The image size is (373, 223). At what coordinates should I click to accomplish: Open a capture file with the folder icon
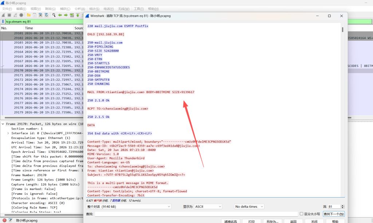tap(28, 15)
